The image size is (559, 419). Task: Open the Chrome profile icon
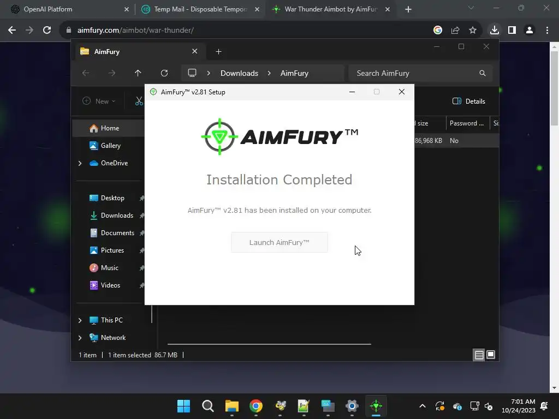click(530, 31)
